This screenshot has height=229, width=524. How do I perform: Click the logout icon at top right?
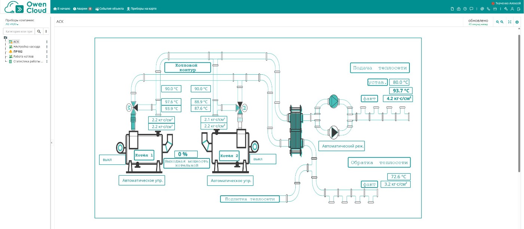[x=518, y=9]
